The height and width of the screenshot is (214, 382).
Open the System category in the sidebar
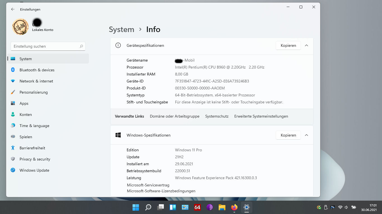tap(48, 59)
